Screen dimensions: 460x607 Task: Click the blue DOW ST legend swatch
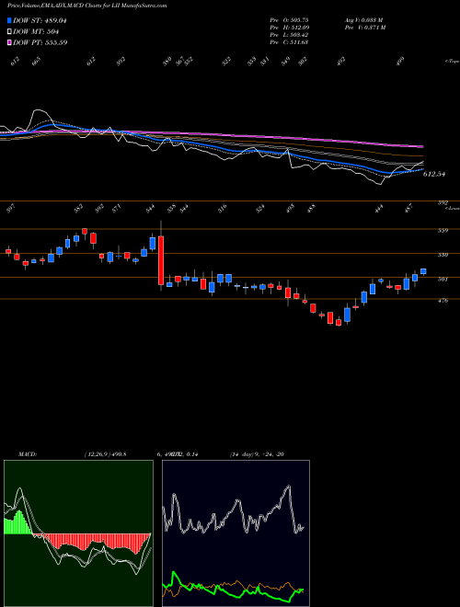[9, 20]
